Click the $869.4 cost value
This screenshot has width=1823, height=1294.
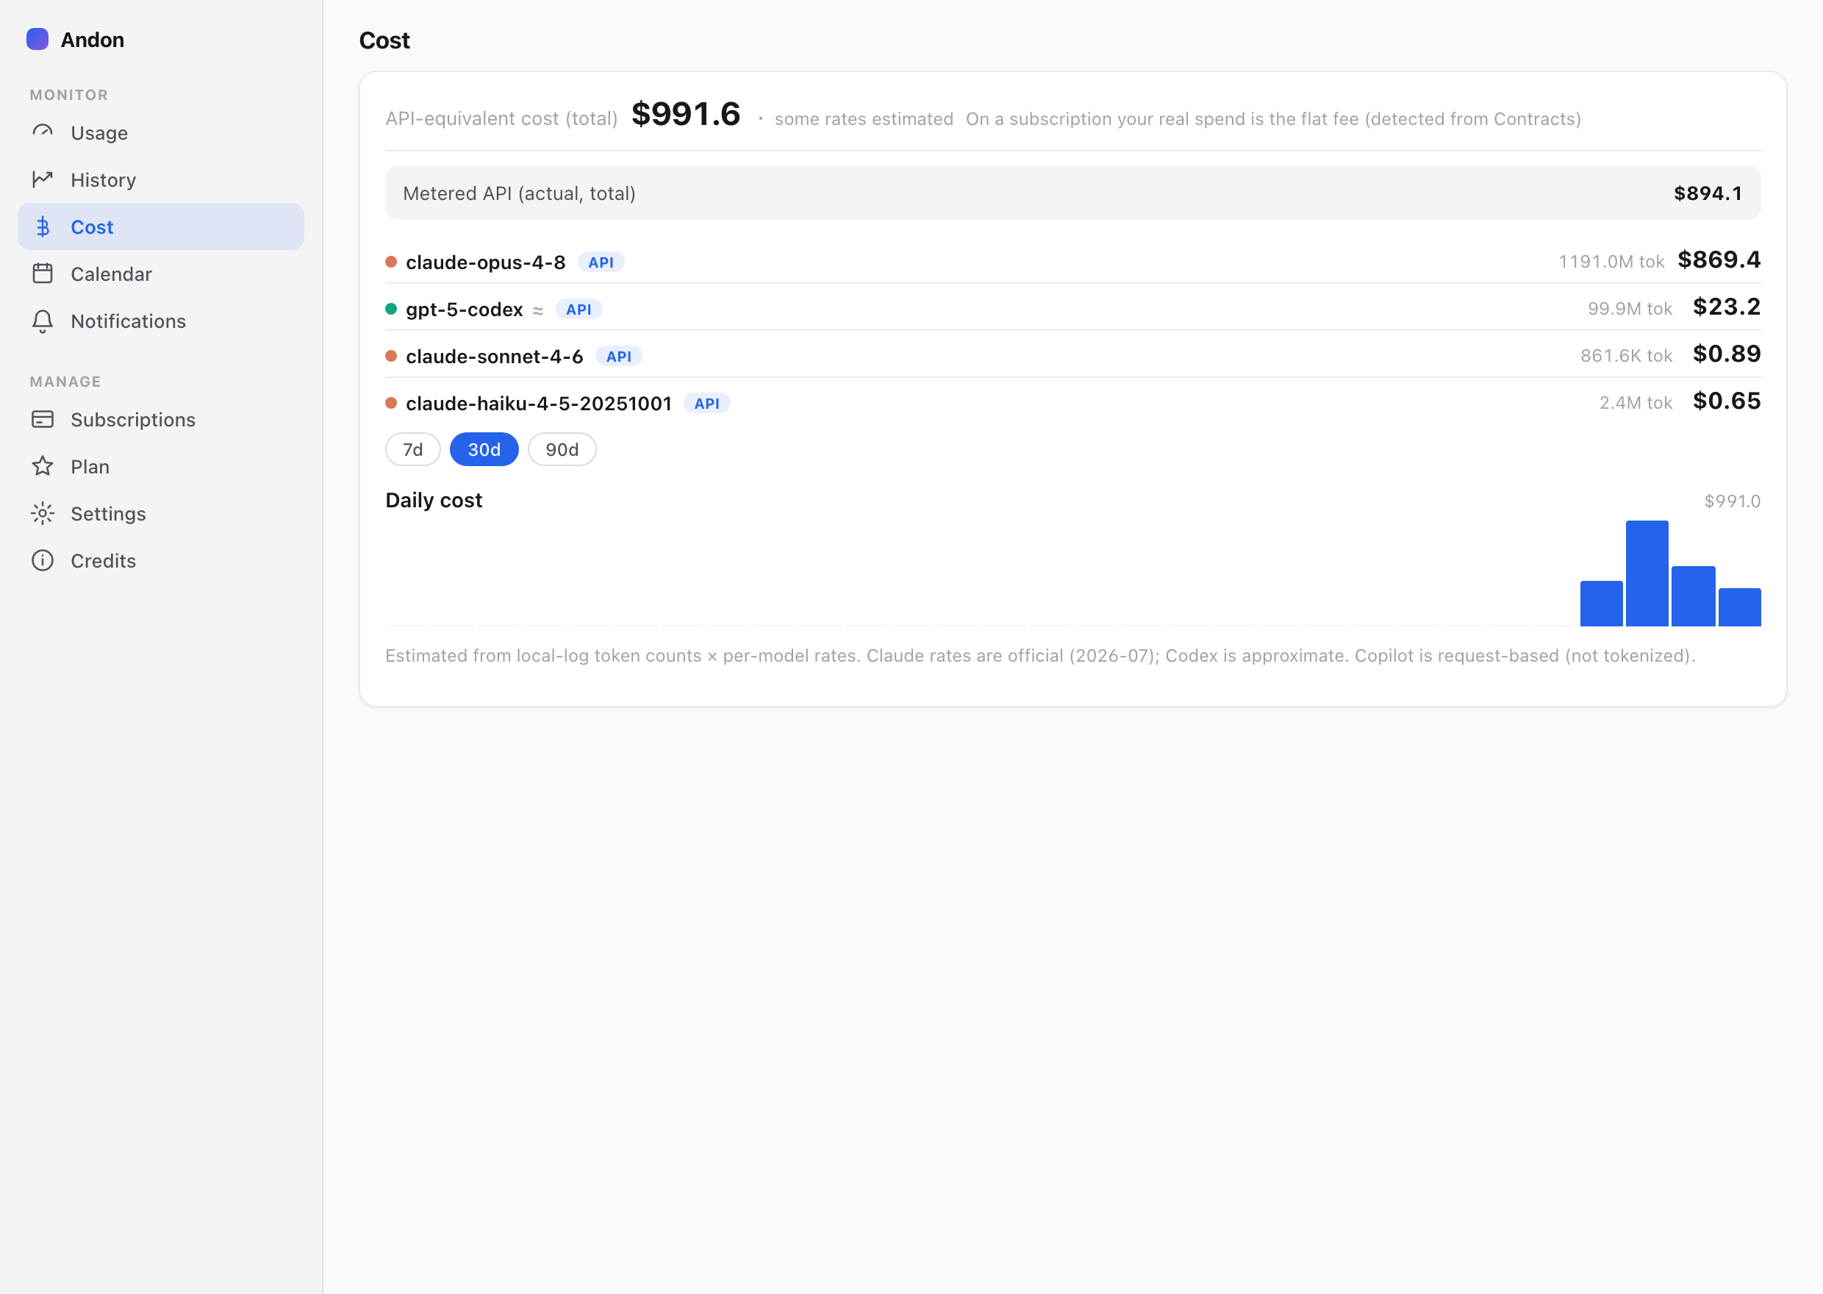tap(1719, 260)
